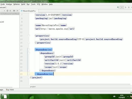Click the 3.8.1 version value
The height and width of the screenshot is (99, 132).
tap(58, 64)
